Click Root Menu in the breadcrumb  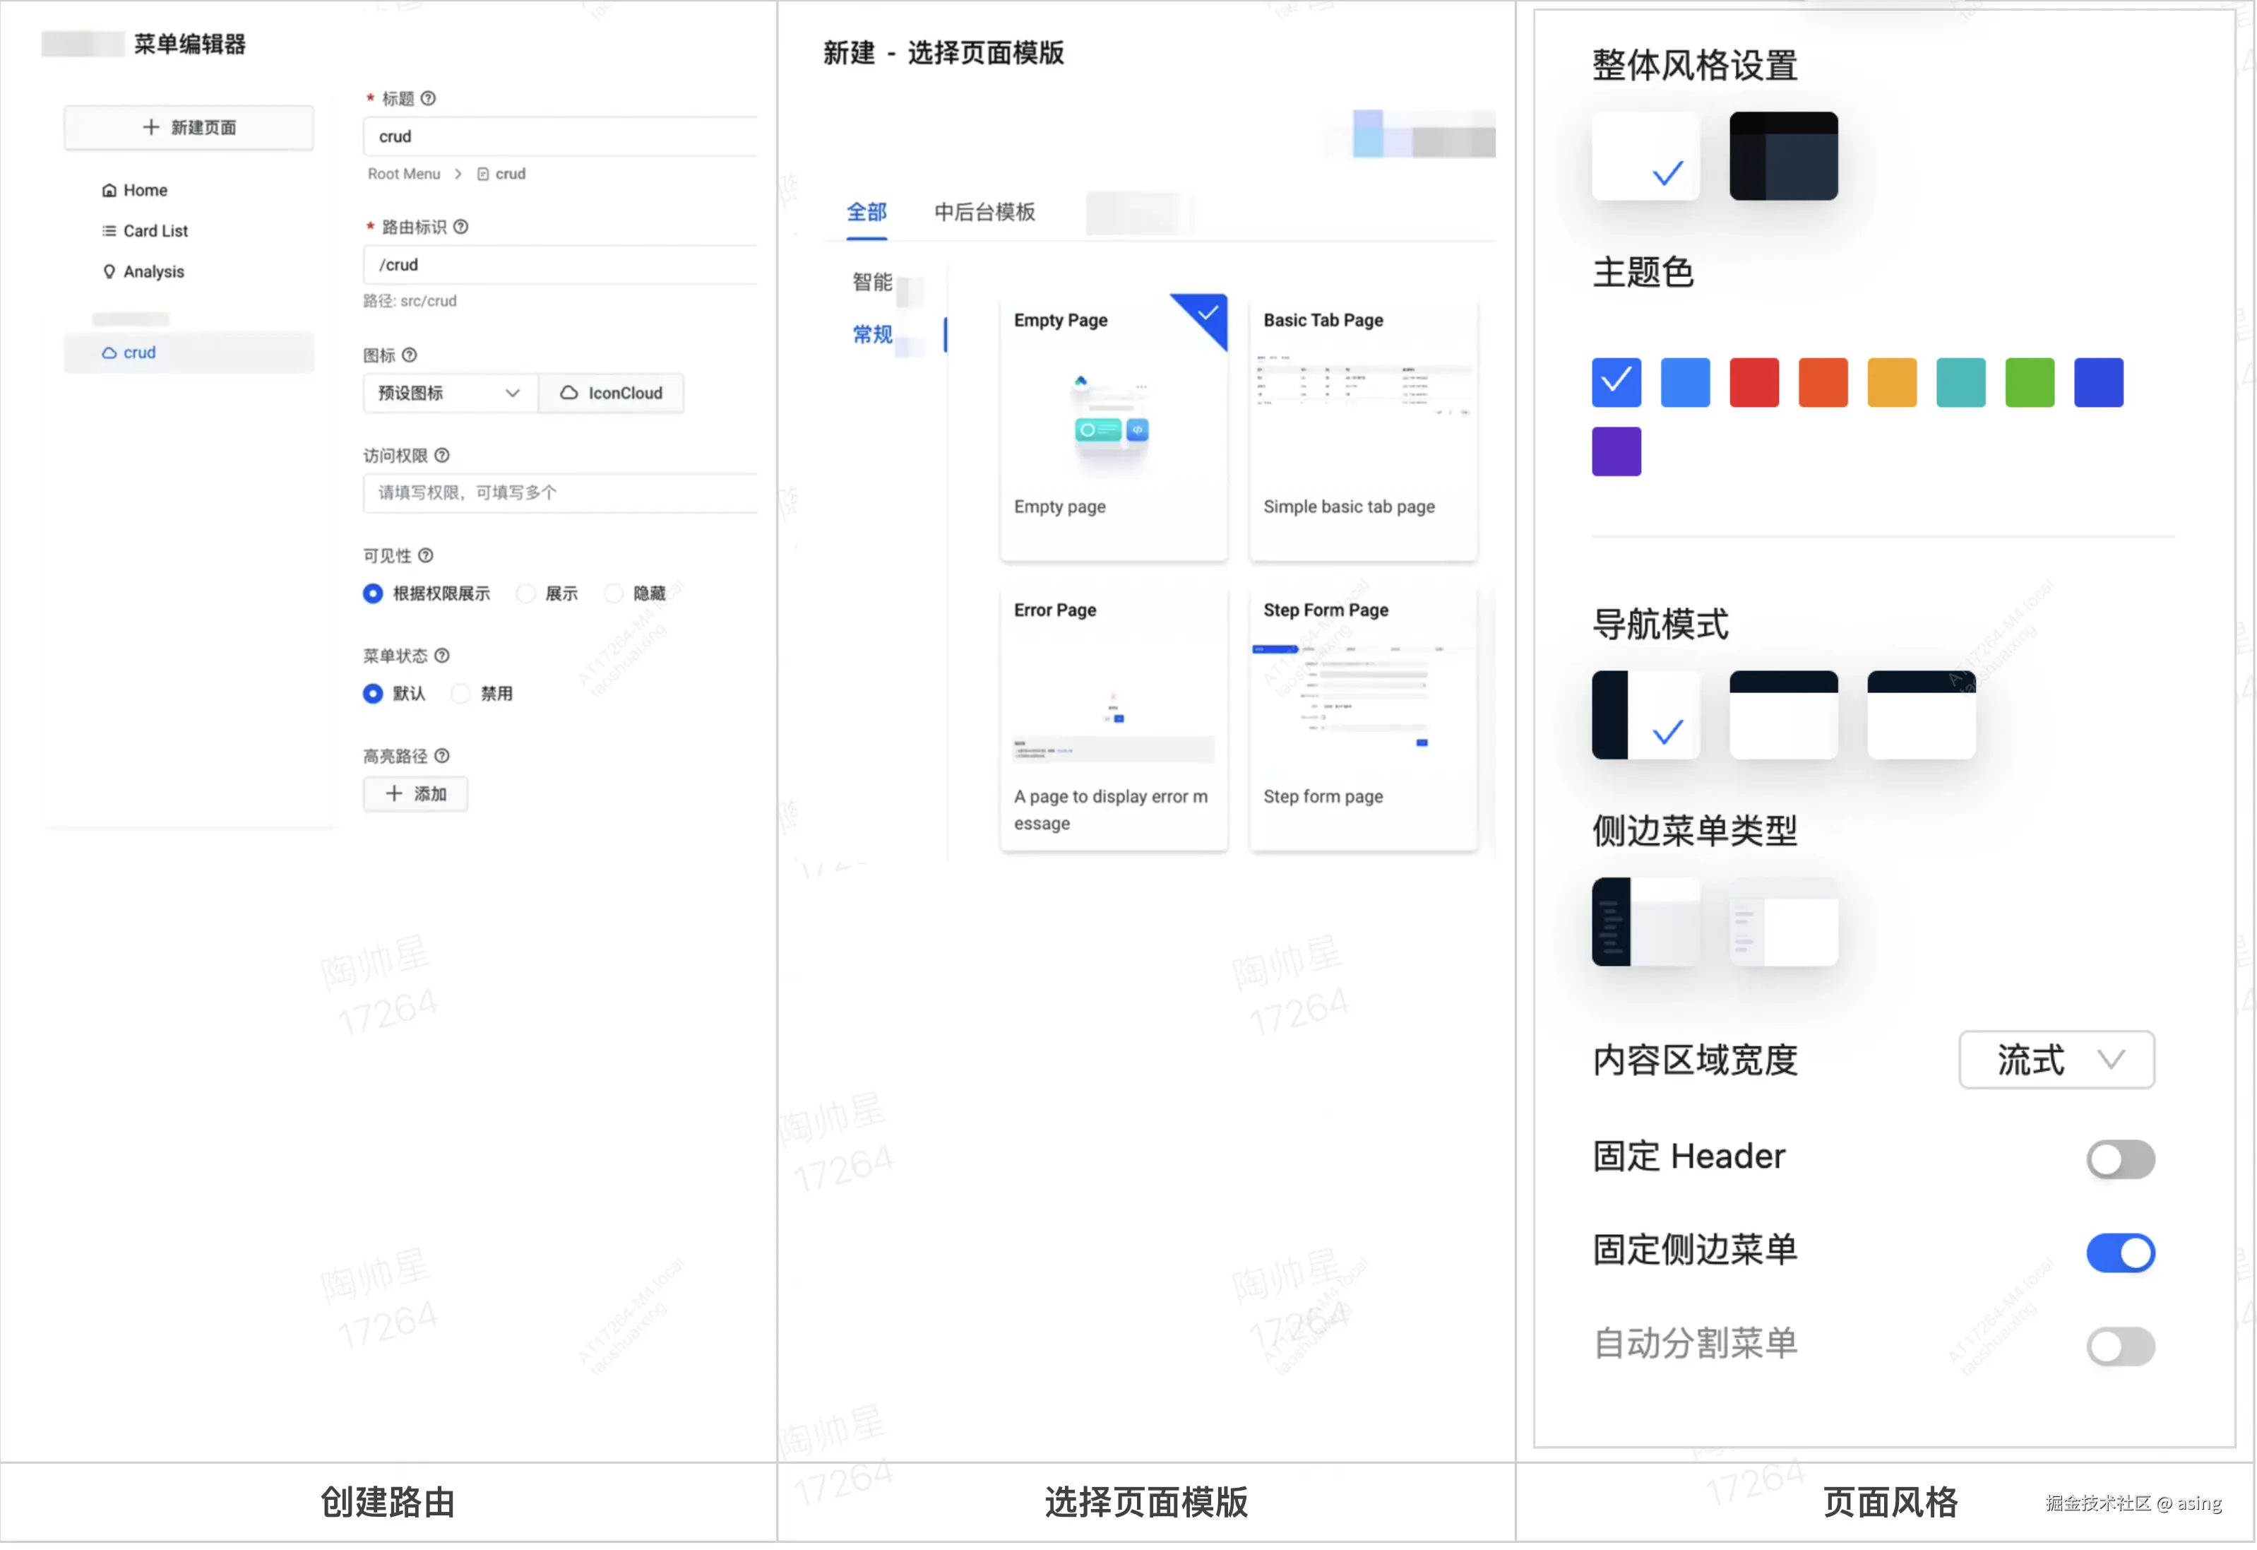tap(405, 174)
